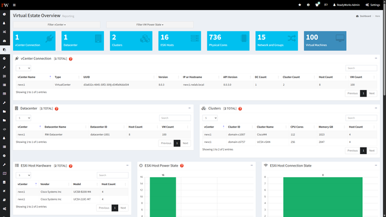The width and height of the screenshot is (386, 217).
Task: Click the Datacenter summary card
Action: (83, 41)
